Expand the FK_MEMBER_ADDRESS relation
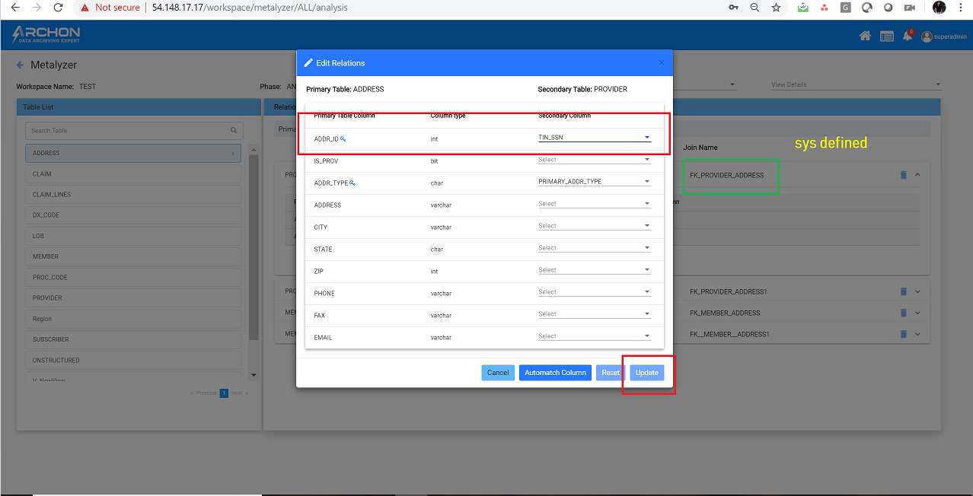The width and height of the screenshot is (973, 496). tap(917, 313)
